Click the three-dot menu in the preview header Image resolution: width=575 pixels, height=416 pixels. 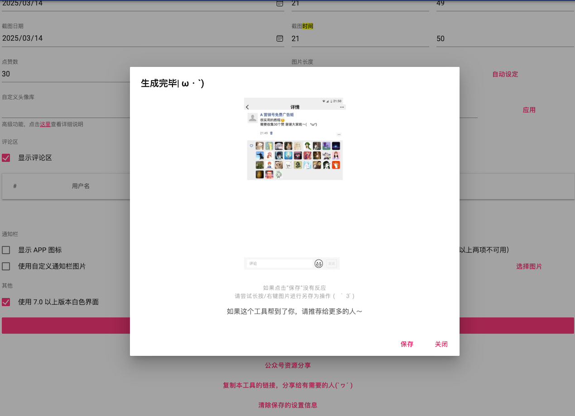[342, 107]
